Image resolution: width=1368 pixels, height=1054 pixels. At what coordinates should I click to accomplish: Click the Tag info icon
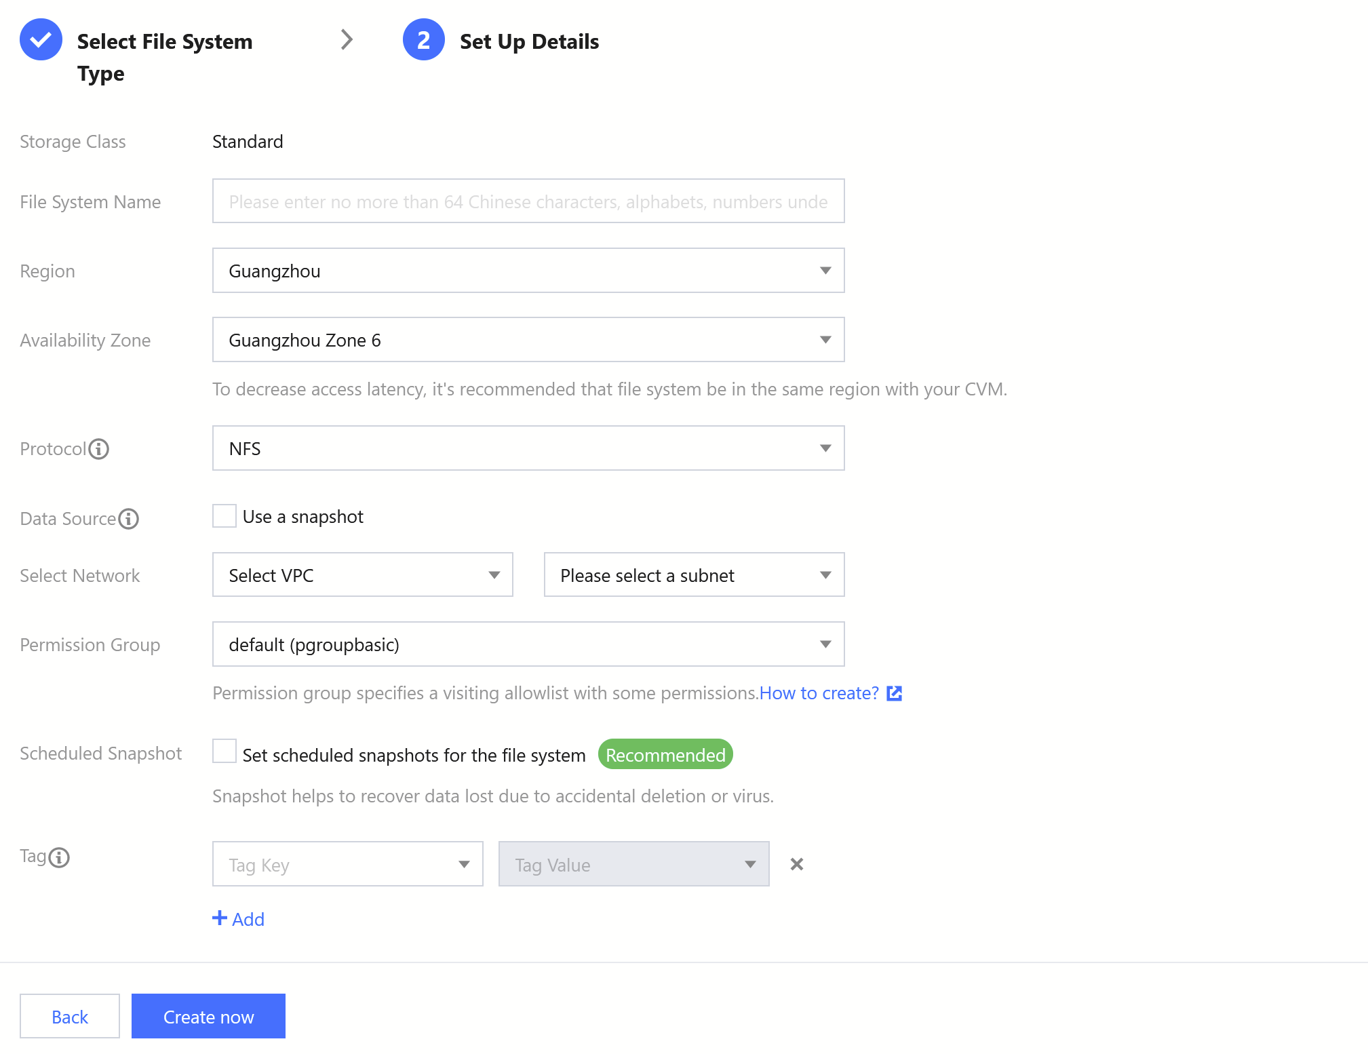pos(60,857)
